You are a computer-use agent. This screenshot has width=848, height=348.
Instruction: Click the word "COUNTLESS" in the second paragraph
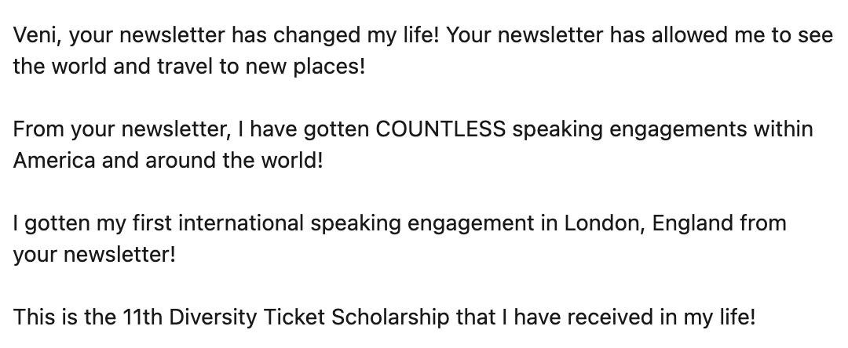(x=440, y=129)
